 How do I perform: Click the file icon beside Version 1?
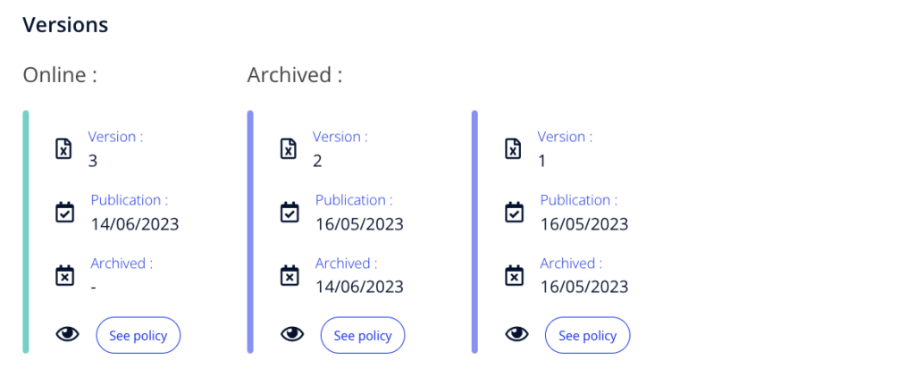tap(513, 149)
